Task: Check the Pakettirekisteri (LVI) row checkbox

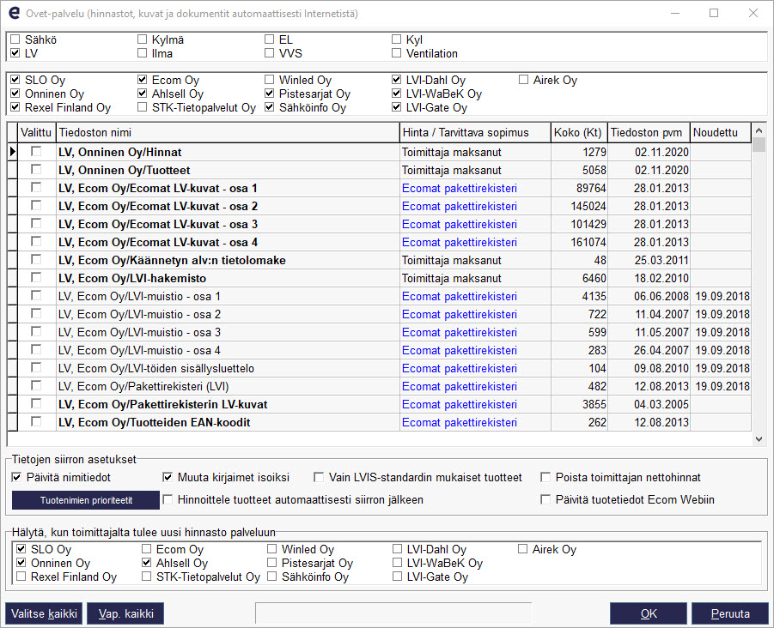Action: pos(36,385)
